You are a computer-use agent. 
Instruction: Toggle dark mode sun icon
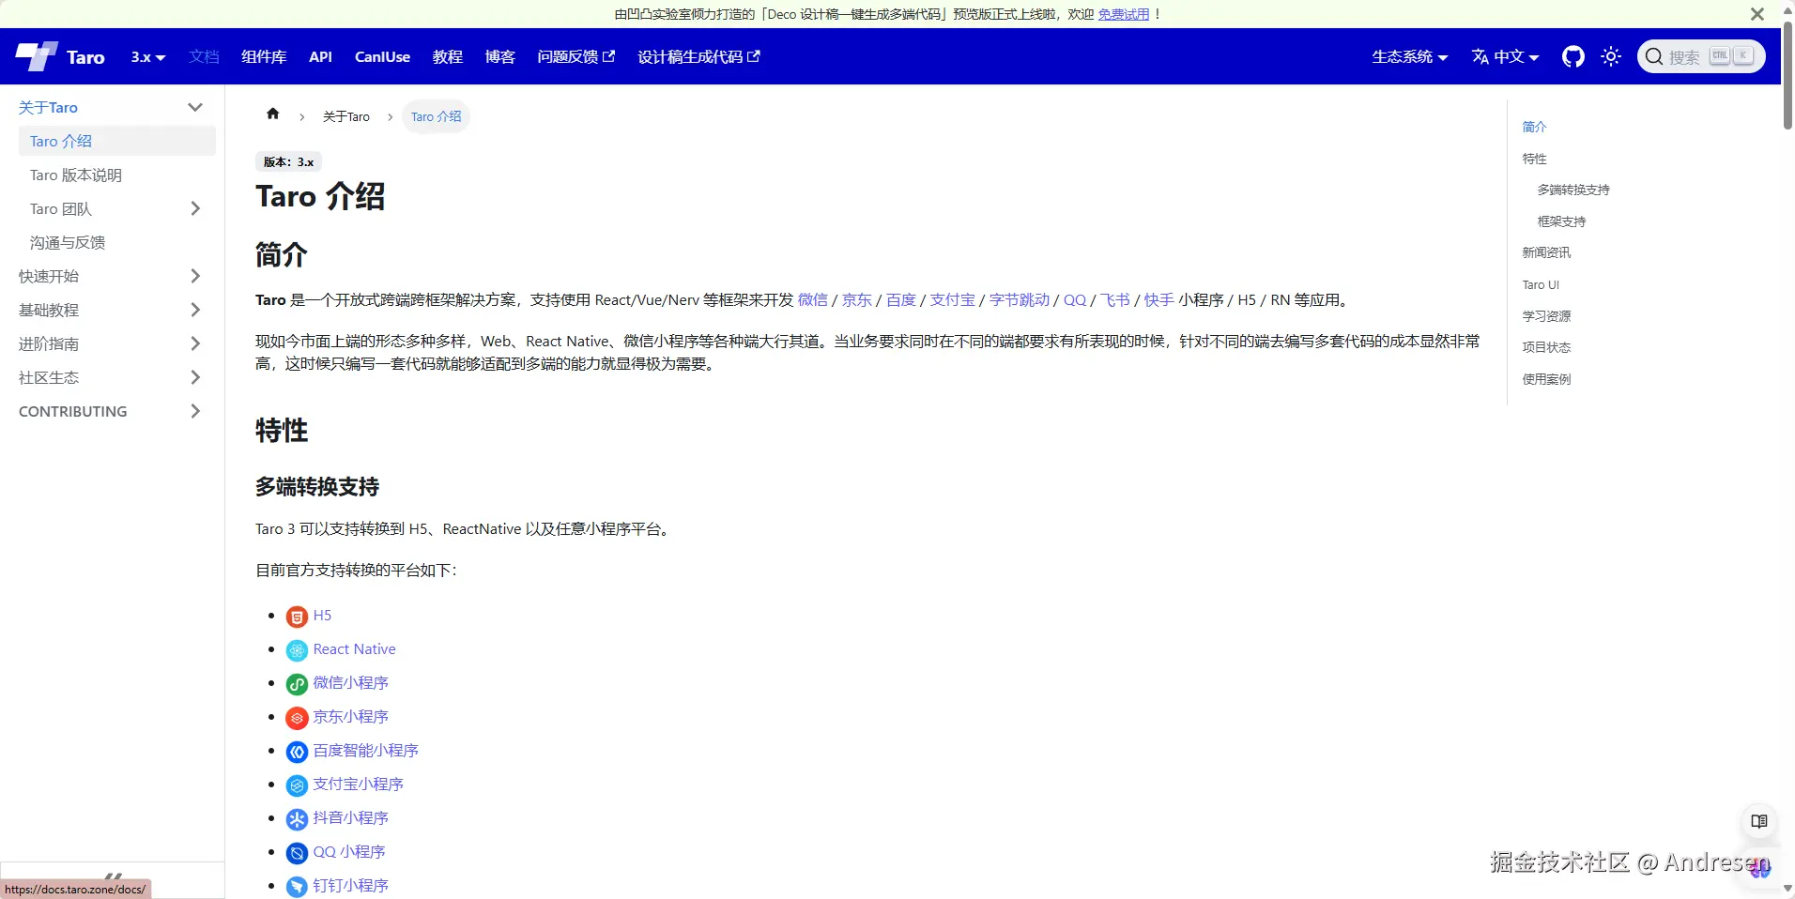pos(1611,56)
